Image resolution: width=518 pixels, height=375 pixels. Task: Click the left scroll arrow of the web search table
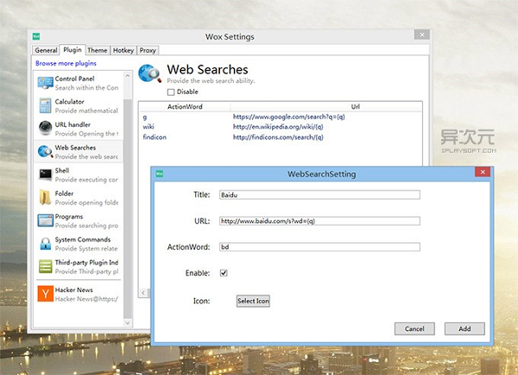pyautogui.click(x=143, y=292)
